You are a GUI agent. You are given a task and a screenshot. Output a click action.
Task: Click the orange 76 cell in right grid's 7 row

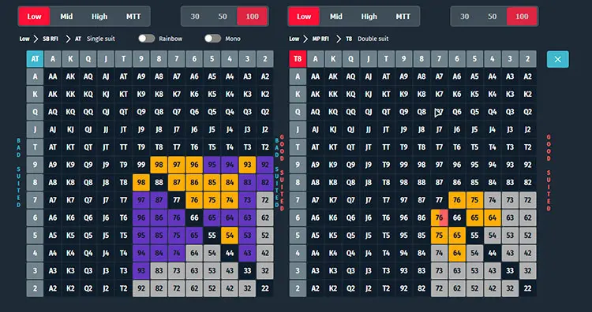click(457, 200)
